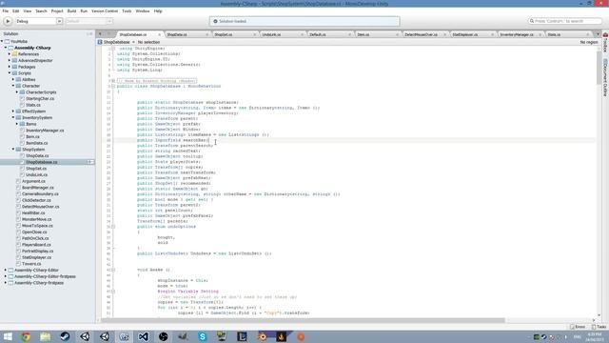Select InventoryManager.cs in solution tree
Image resolution: width=609 pixels, height=343 pixels.
(x=45, y=131)
